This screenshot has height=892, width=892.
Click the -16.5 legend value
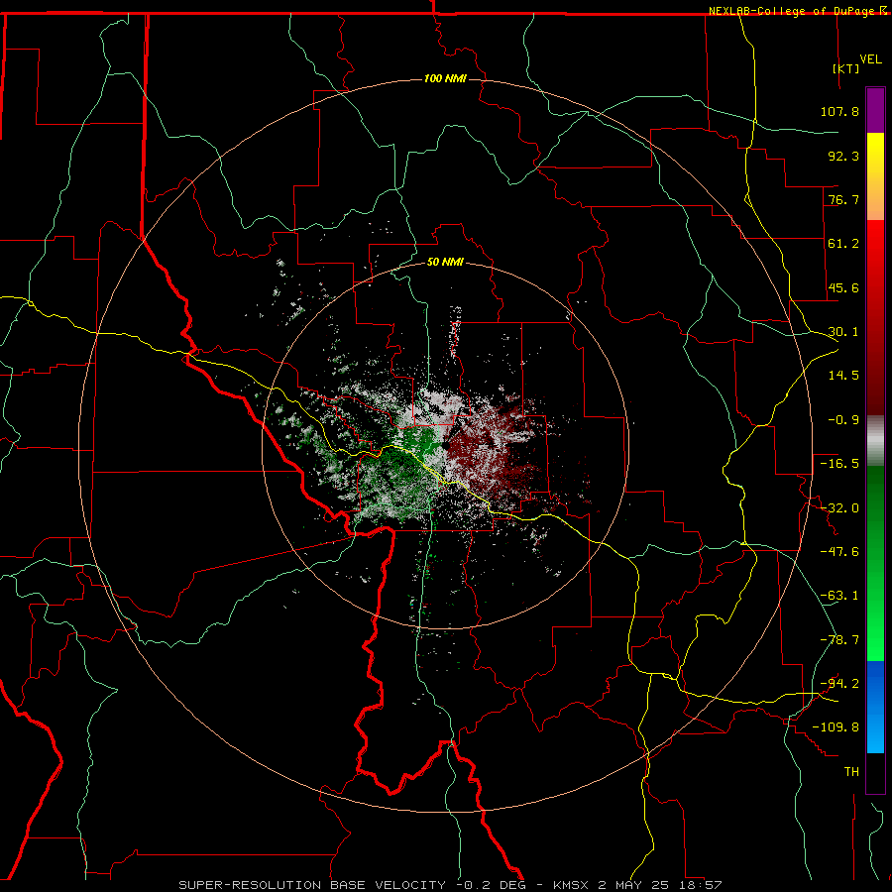(x=839, y=464)
